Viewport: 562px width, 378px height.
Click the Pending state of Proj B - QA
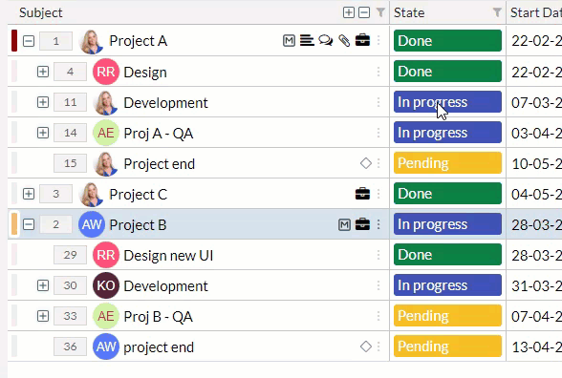click(x=447, y=316)
